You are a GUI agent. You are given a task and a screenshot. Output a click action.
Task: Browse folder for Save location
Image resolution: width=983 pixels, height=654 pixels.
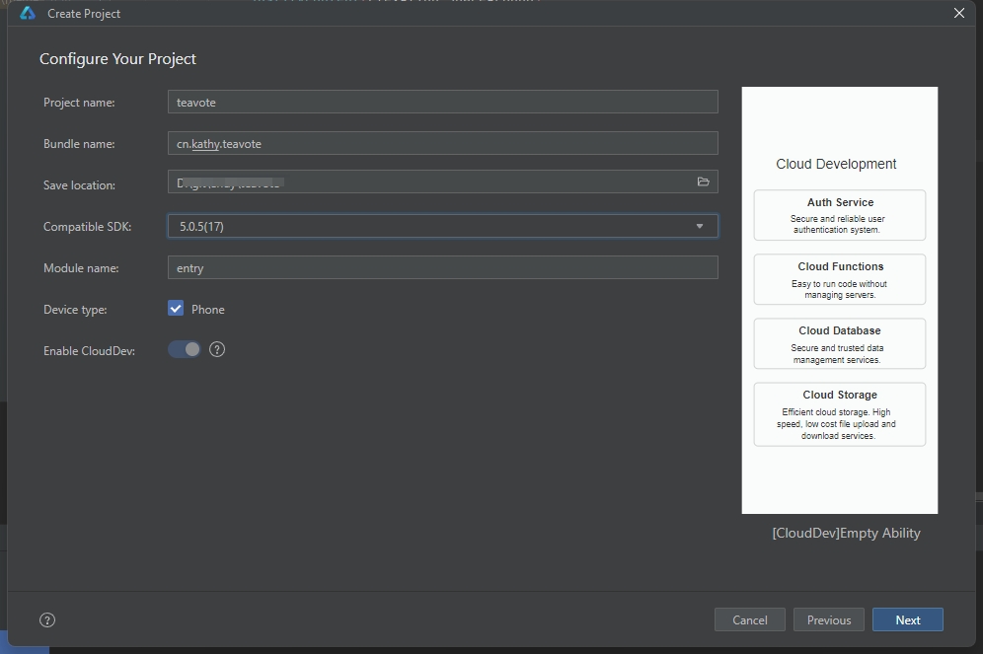tap(703, 182)
